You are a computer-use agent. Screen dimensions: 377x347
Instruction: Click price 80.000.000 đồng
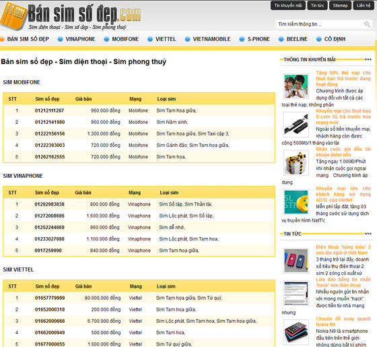102,298
